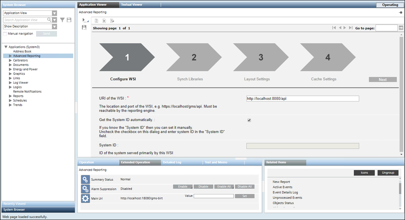
Task: Click the Next button in the wizard
Action: click(383, 79)
